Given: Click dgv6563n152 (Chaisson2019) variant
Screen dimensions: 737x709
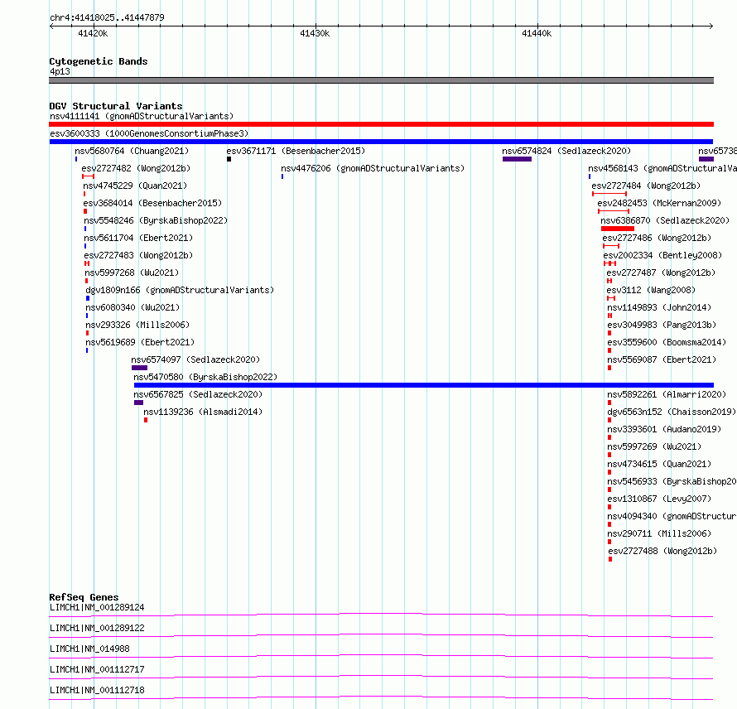Looking at the screenshot, I should (x=672, y=412).
